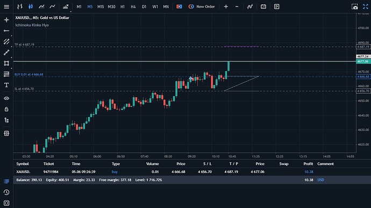371x208 pixels.
Task: Show the trade positions tab
Action: 6,181
